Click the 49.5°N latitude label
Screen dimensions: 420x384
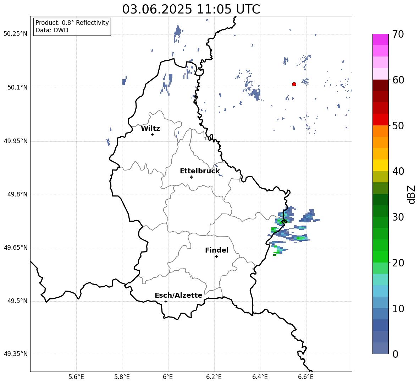(x=18, y=301)
